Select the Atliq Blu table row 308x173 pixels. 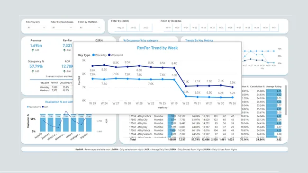point(205,123)
